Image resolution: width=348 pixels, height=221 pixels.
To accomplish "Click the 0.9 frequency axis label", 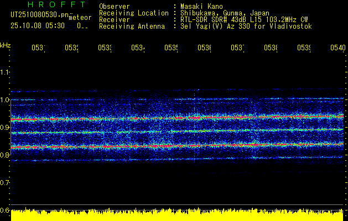I will click(4, 128).
